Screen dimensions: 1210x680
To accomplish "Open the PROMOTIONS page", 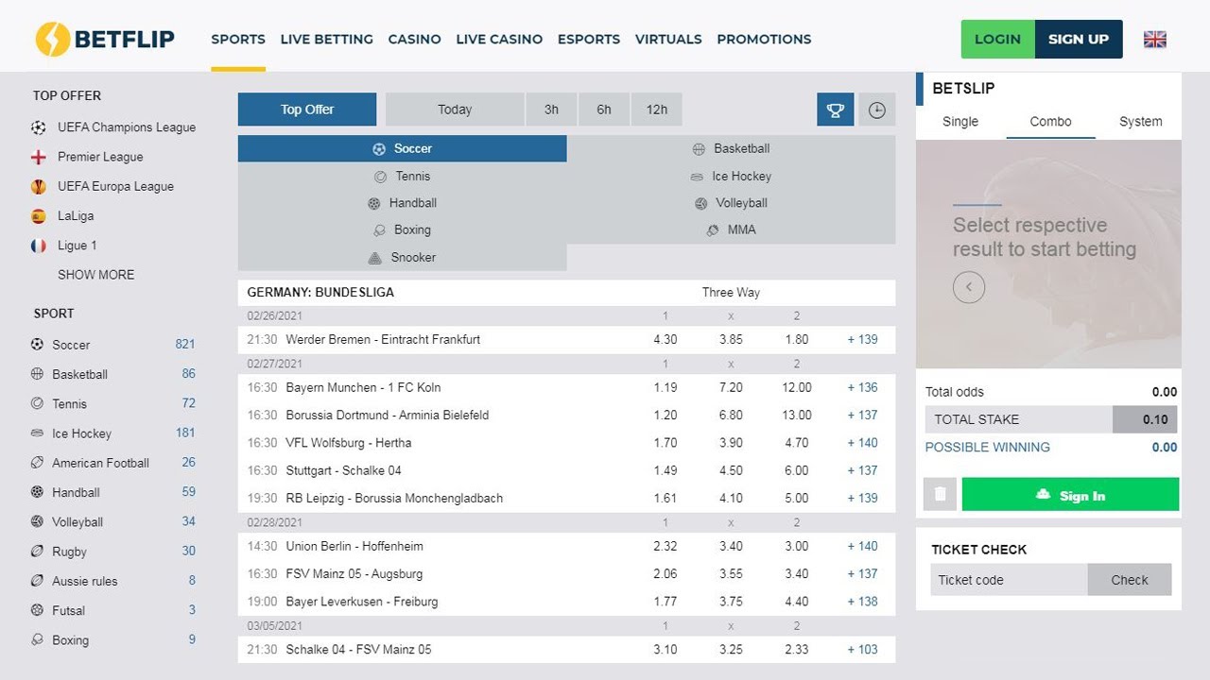I will click(x=764, y=39).
